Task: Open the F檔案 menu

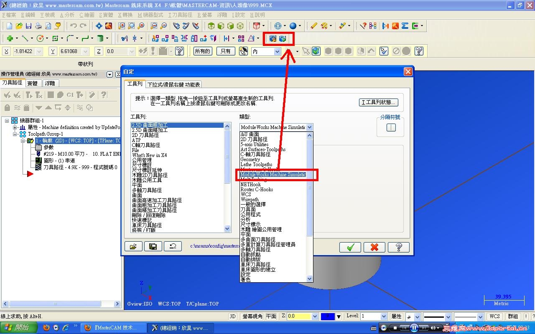Action: point(9,15)
